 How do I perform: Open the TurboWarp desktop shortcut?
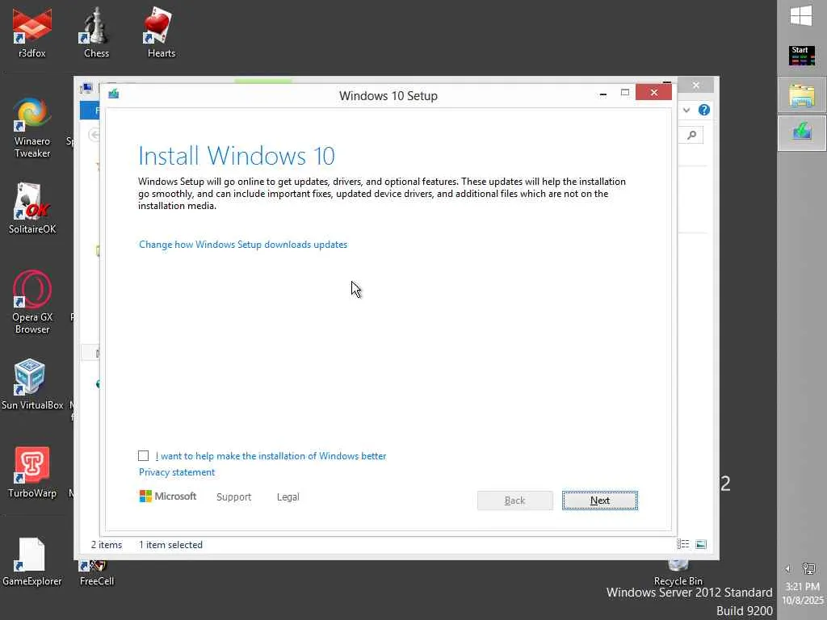(x=32, y=471)
